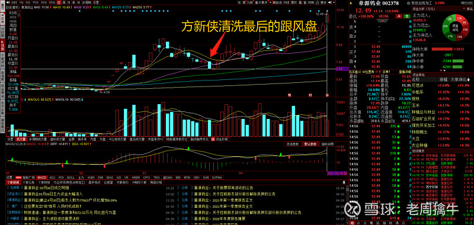Select the 15分 period button
474x225 pixels.
pyautogui.click(x=36, y=3)
